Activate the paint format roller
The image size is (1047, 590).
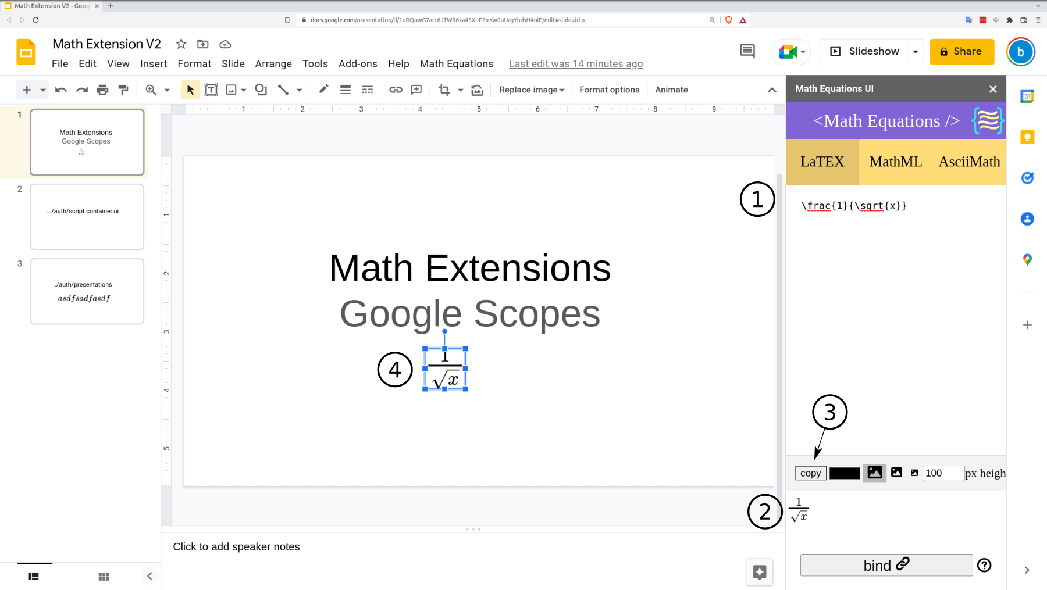click(x=123, y=90)
